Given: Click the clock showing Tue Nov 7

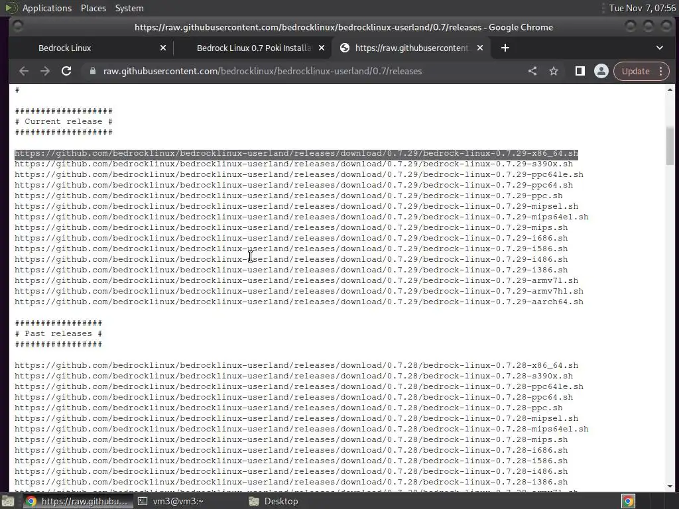Looking at the screenshot, I should coord(642,8).
